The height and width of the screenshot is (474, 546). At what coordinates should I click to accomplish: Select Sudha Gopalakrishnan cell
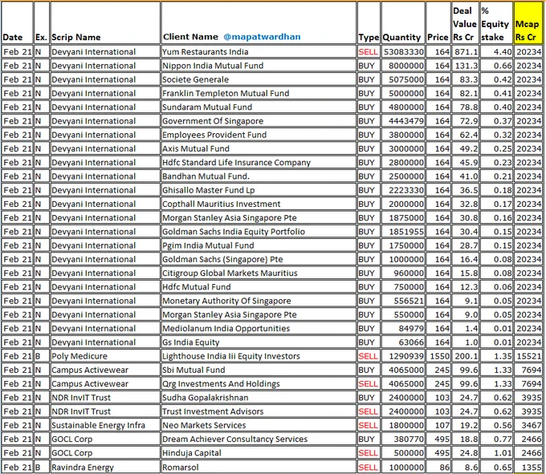pyautogui.click(x=259, y=398)
